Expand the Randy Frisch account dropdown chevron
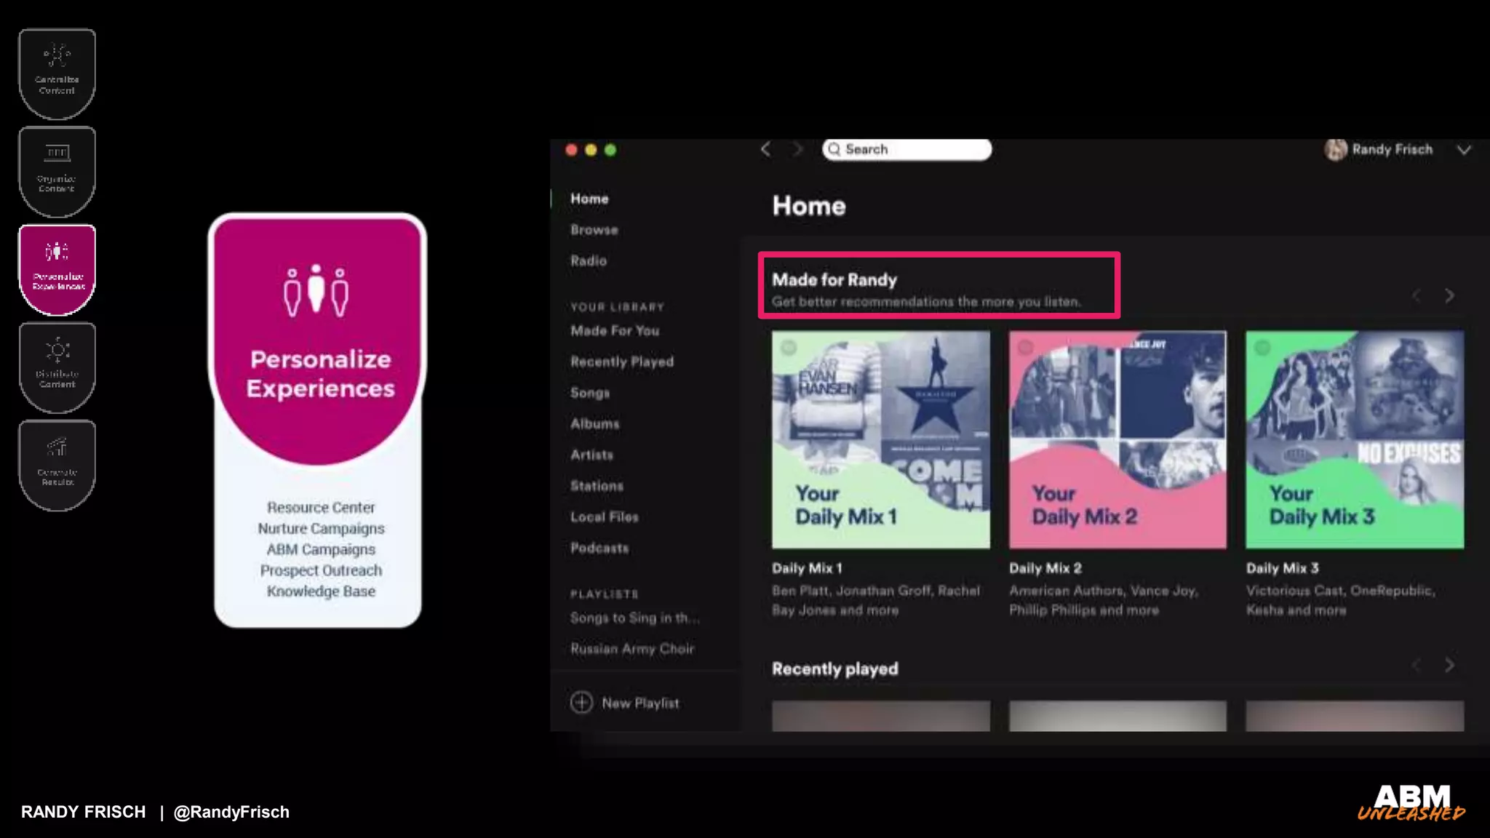The image size is (1490, 838). coord(1464,150)
